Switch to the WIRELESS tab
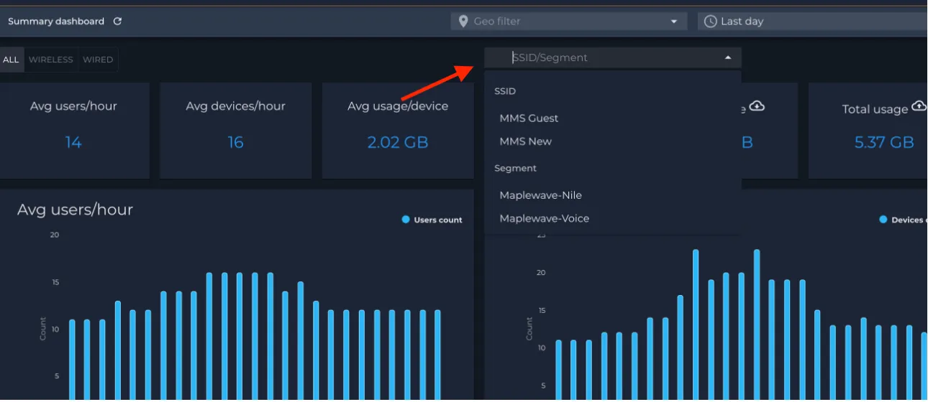 pos(51,60)
